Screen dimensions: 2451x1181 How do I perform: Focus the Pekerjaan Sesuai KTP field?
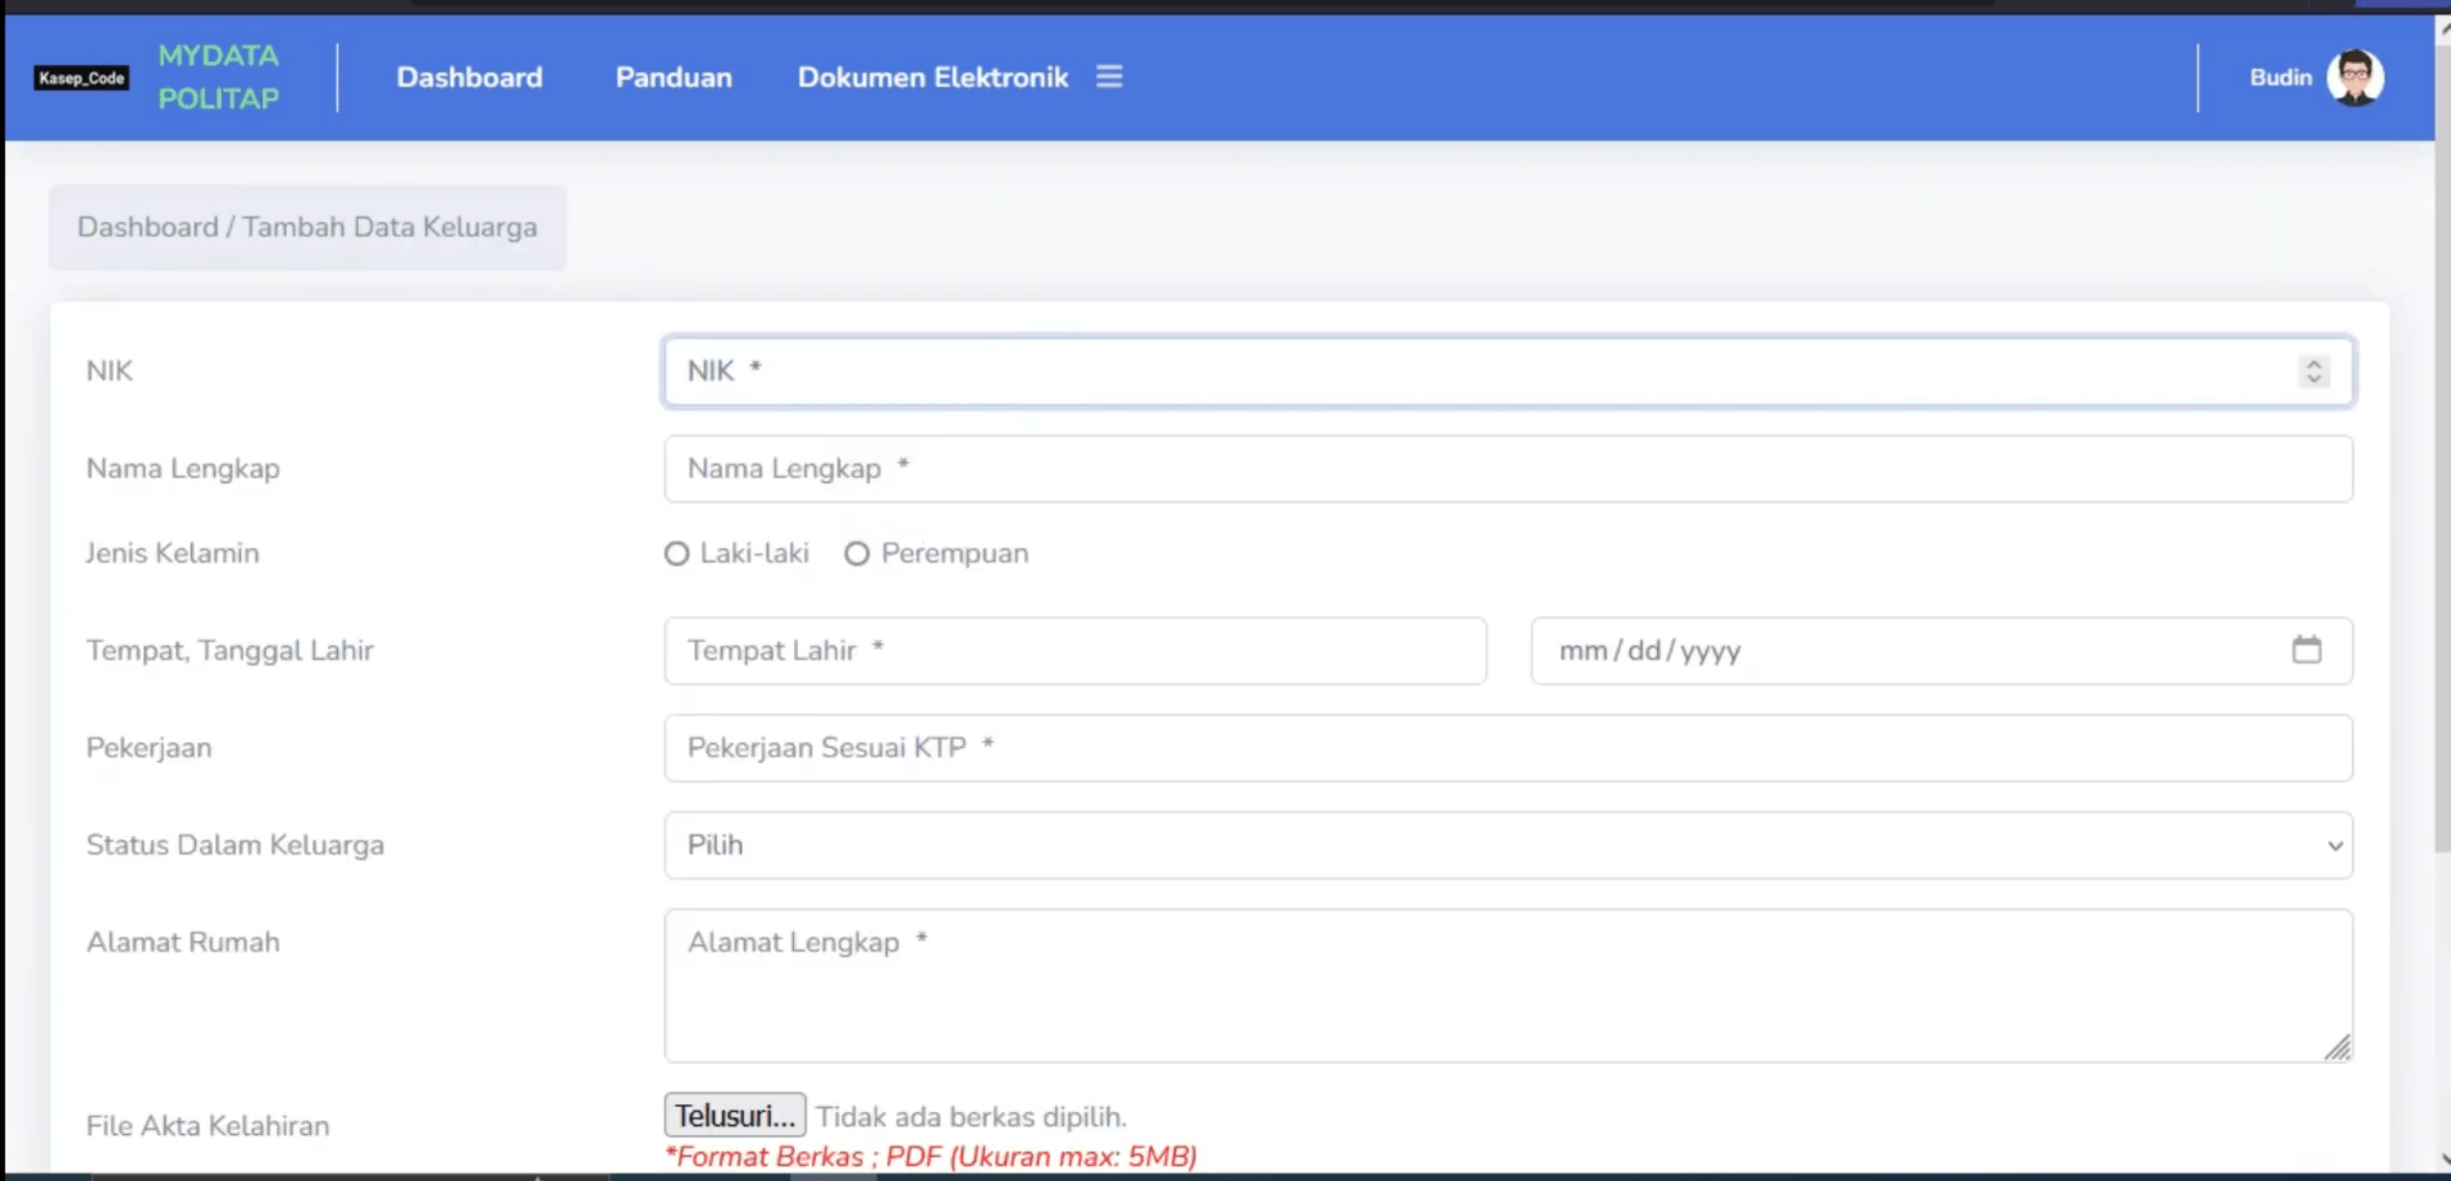pos(1508,748)
